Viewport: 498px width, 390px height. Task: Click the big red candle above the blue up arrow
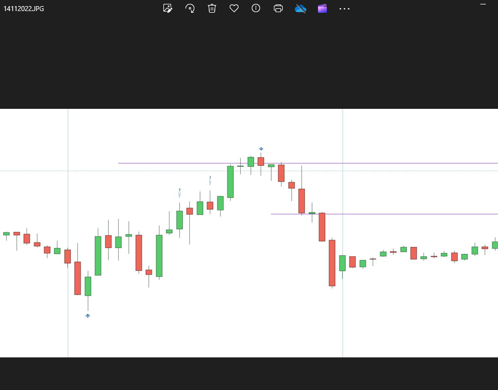tap(78, 278)
